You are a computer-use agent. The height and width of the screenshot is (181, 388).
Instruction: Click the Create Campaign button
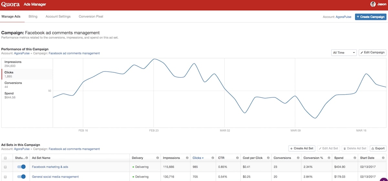[371, 17]
